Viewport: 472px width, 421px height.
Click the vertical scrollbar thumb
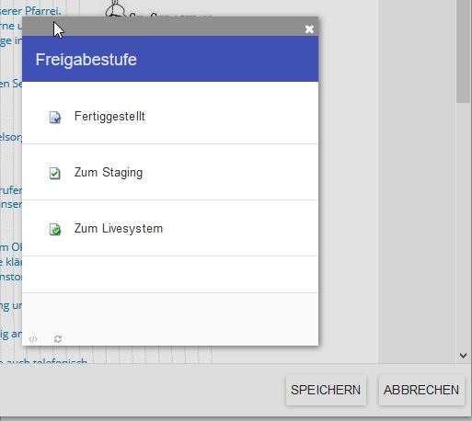464,51
